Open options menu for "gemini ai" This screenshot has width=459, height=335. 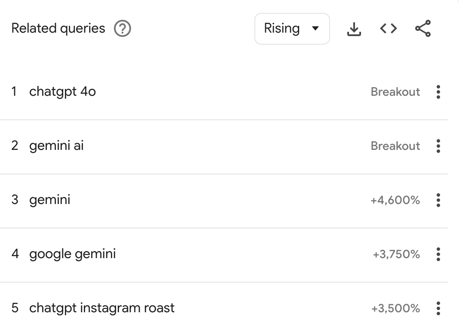tap(438, 146)
